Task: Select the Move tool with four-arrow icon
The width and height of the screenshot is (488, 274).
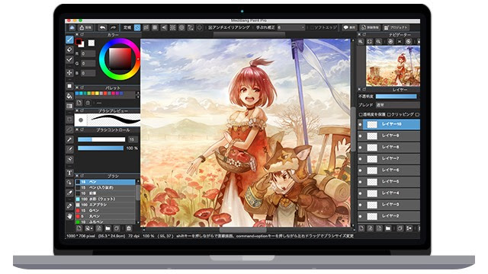Action: click(69, 73)
